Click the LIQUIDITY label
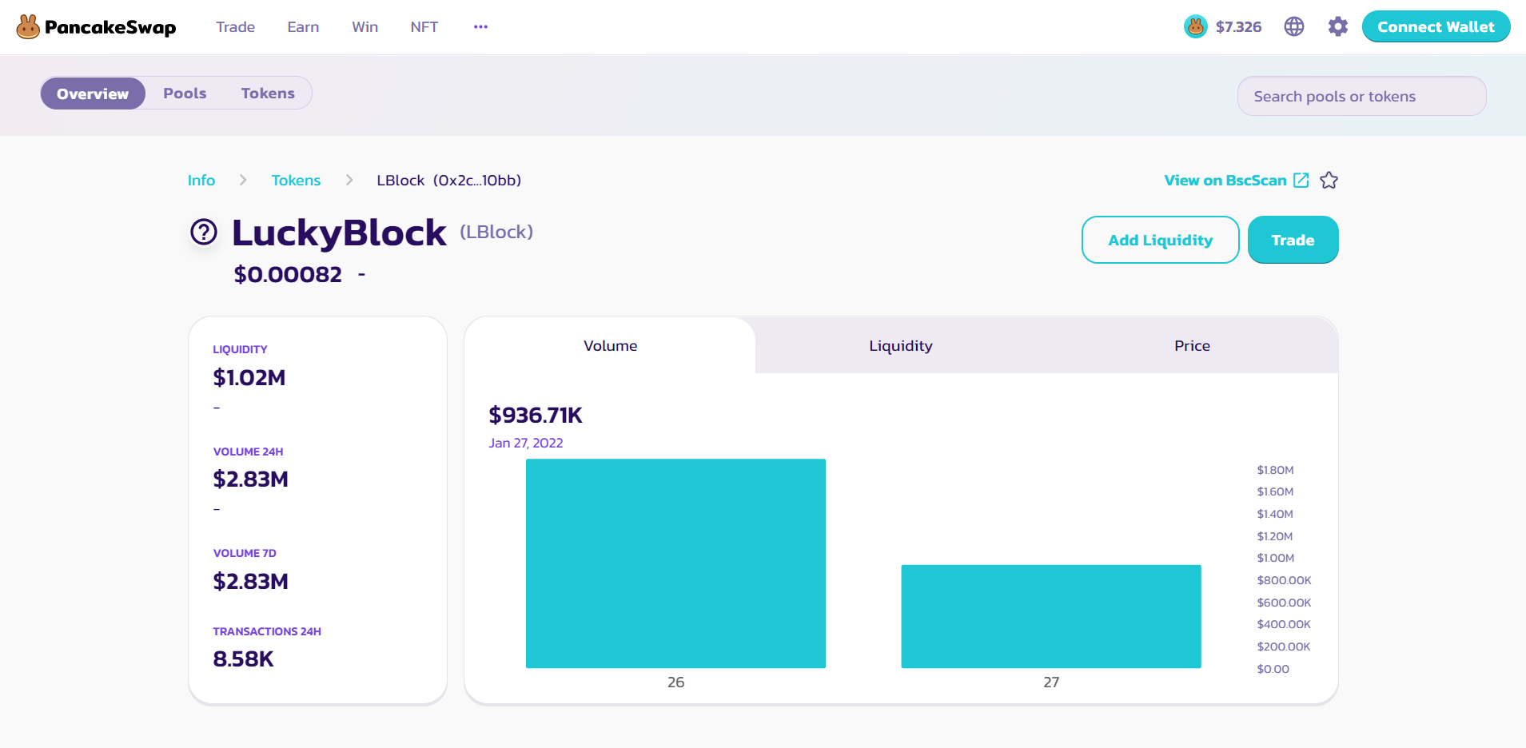The height and width of the screenshot is (748, 1526). pos(240,349)
